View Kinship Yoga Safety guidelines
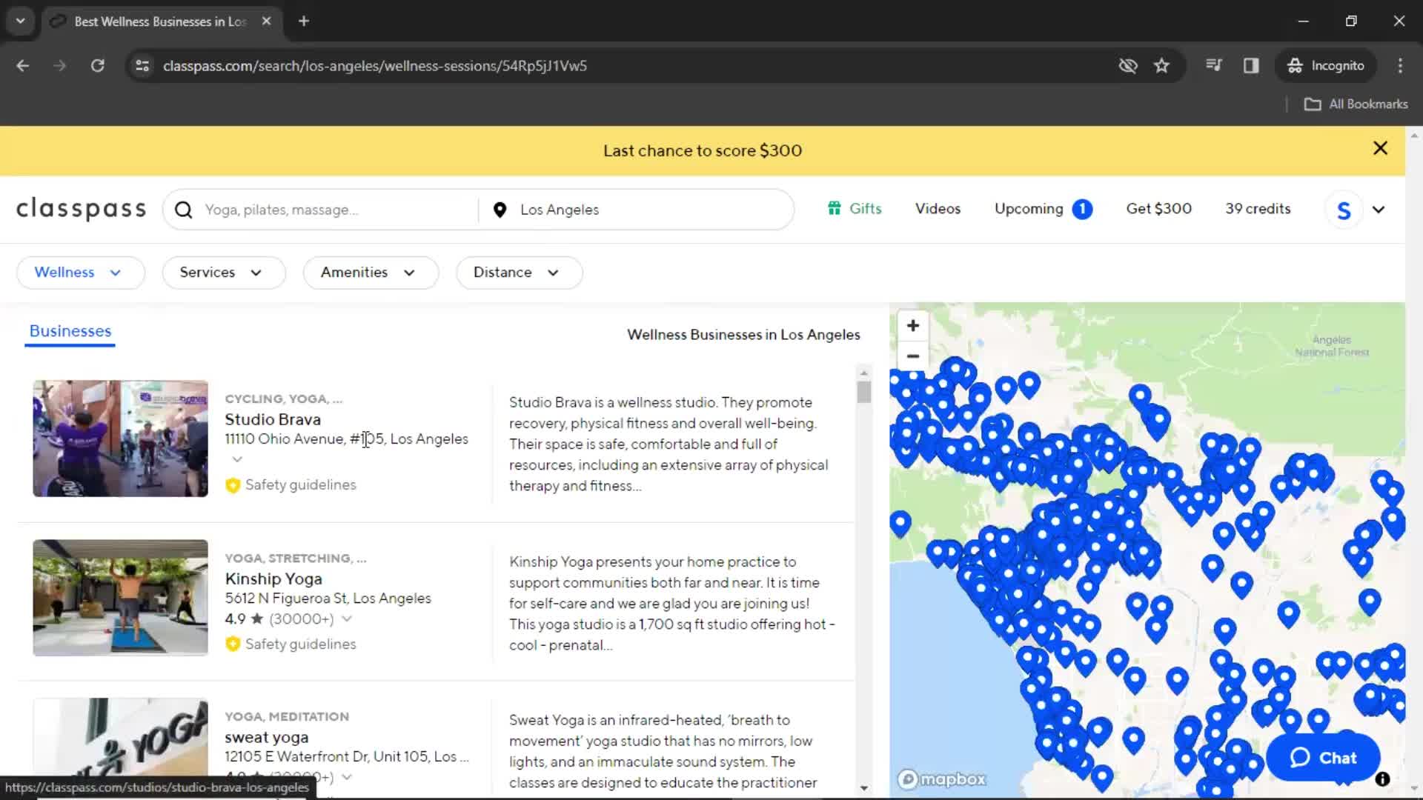The height and width of the screenshot is (800, 1423). coord(291,644)
